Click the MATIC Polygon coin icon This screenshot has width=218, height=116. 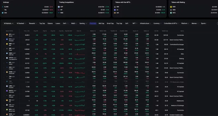point(7,91)
